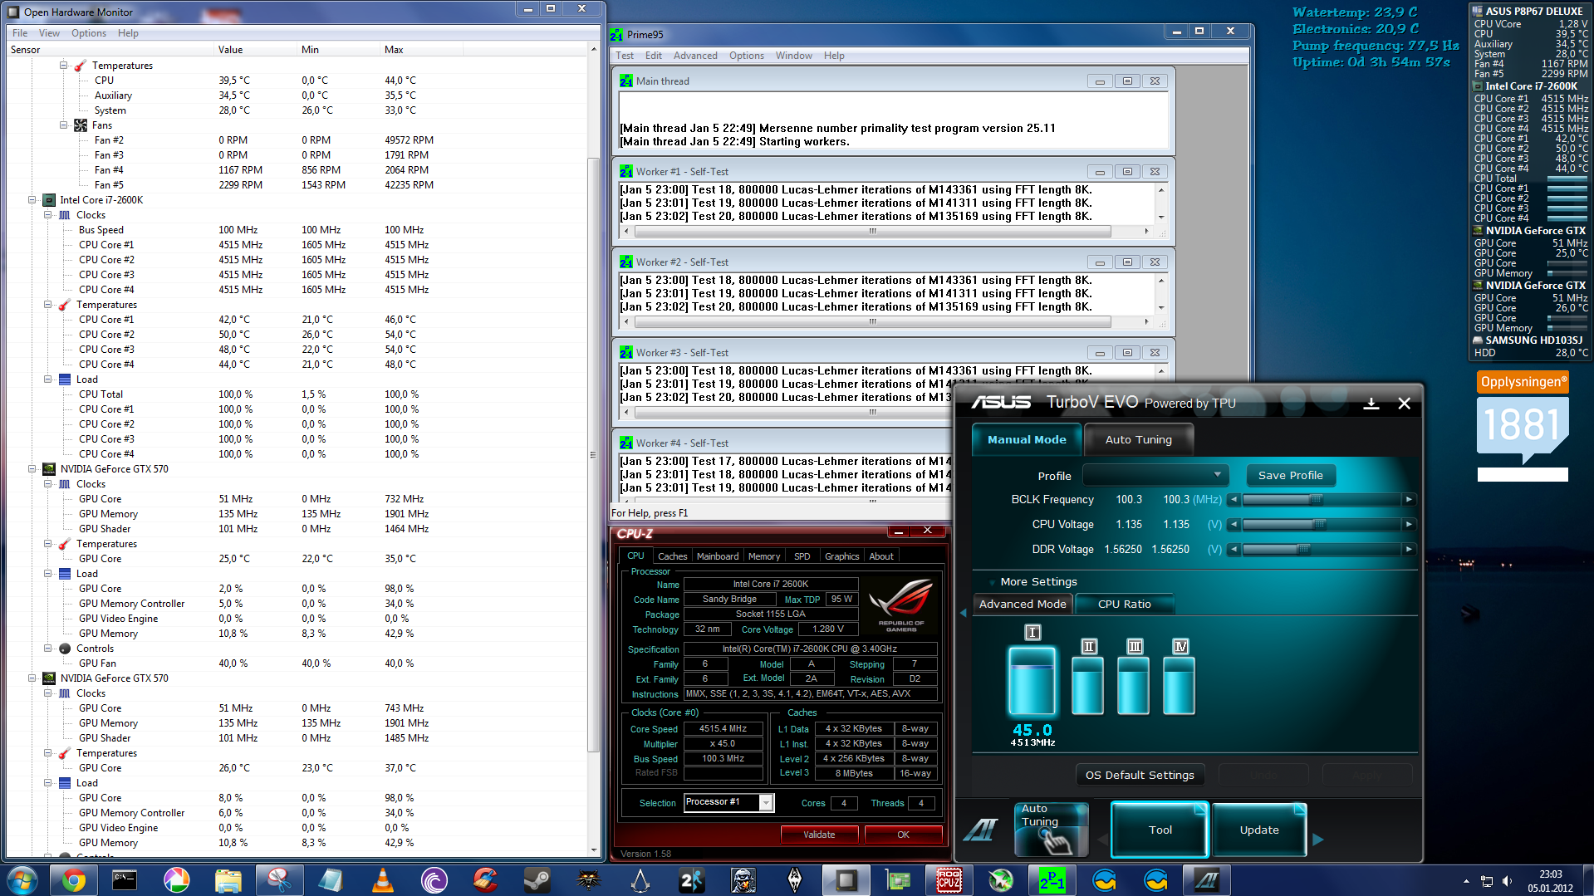Switch to the Mainboard tab in CPU-Z
Screen dimensions: 1594x896
(718, 556)
